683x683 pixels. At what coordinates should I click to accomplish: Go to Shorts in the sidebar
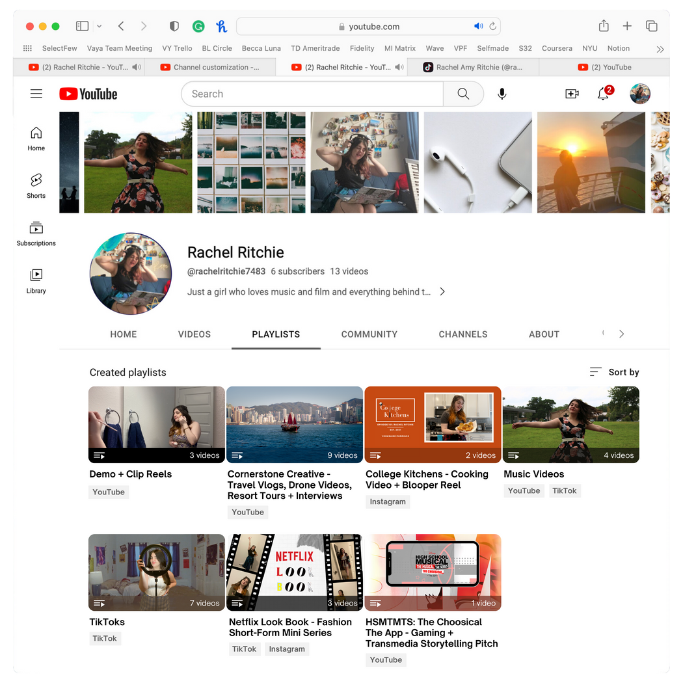(x=36, y=185)
